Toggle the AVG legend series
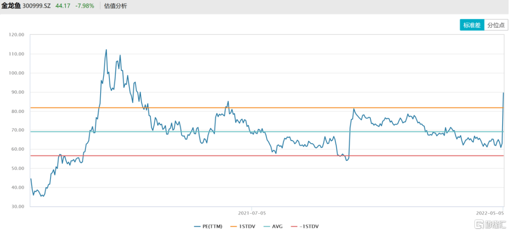Viewport: 509px width, 232px height. (271, 226)
